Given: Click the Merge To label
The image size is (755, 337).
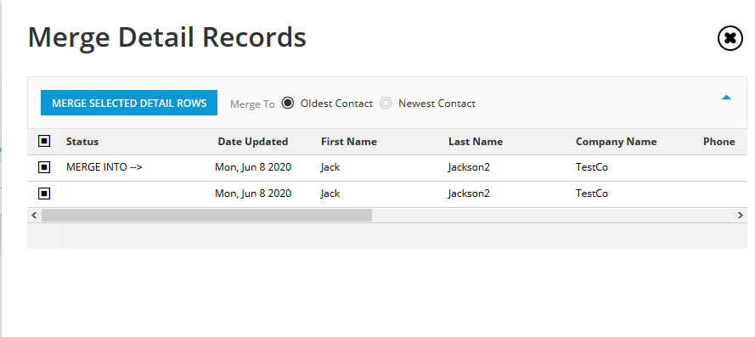Looking at the screenshot, I should pos(252,104).
